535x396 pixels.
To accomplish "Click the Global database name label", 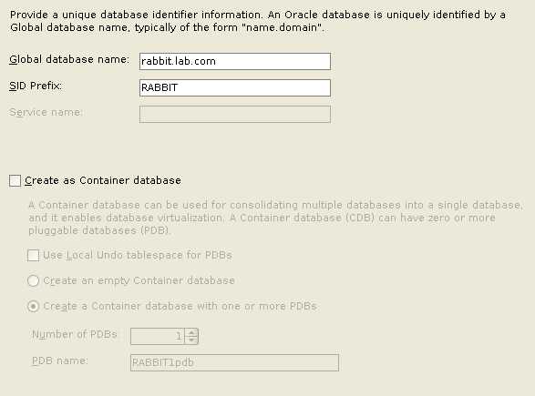I will click(x=69, y=60).
